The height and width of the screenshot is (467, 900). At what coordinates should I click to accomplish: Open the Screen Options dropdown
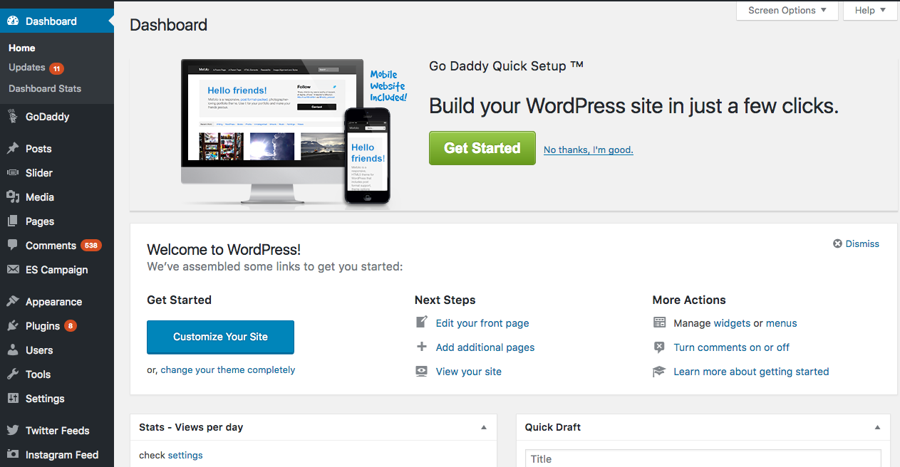coord(787,11)
